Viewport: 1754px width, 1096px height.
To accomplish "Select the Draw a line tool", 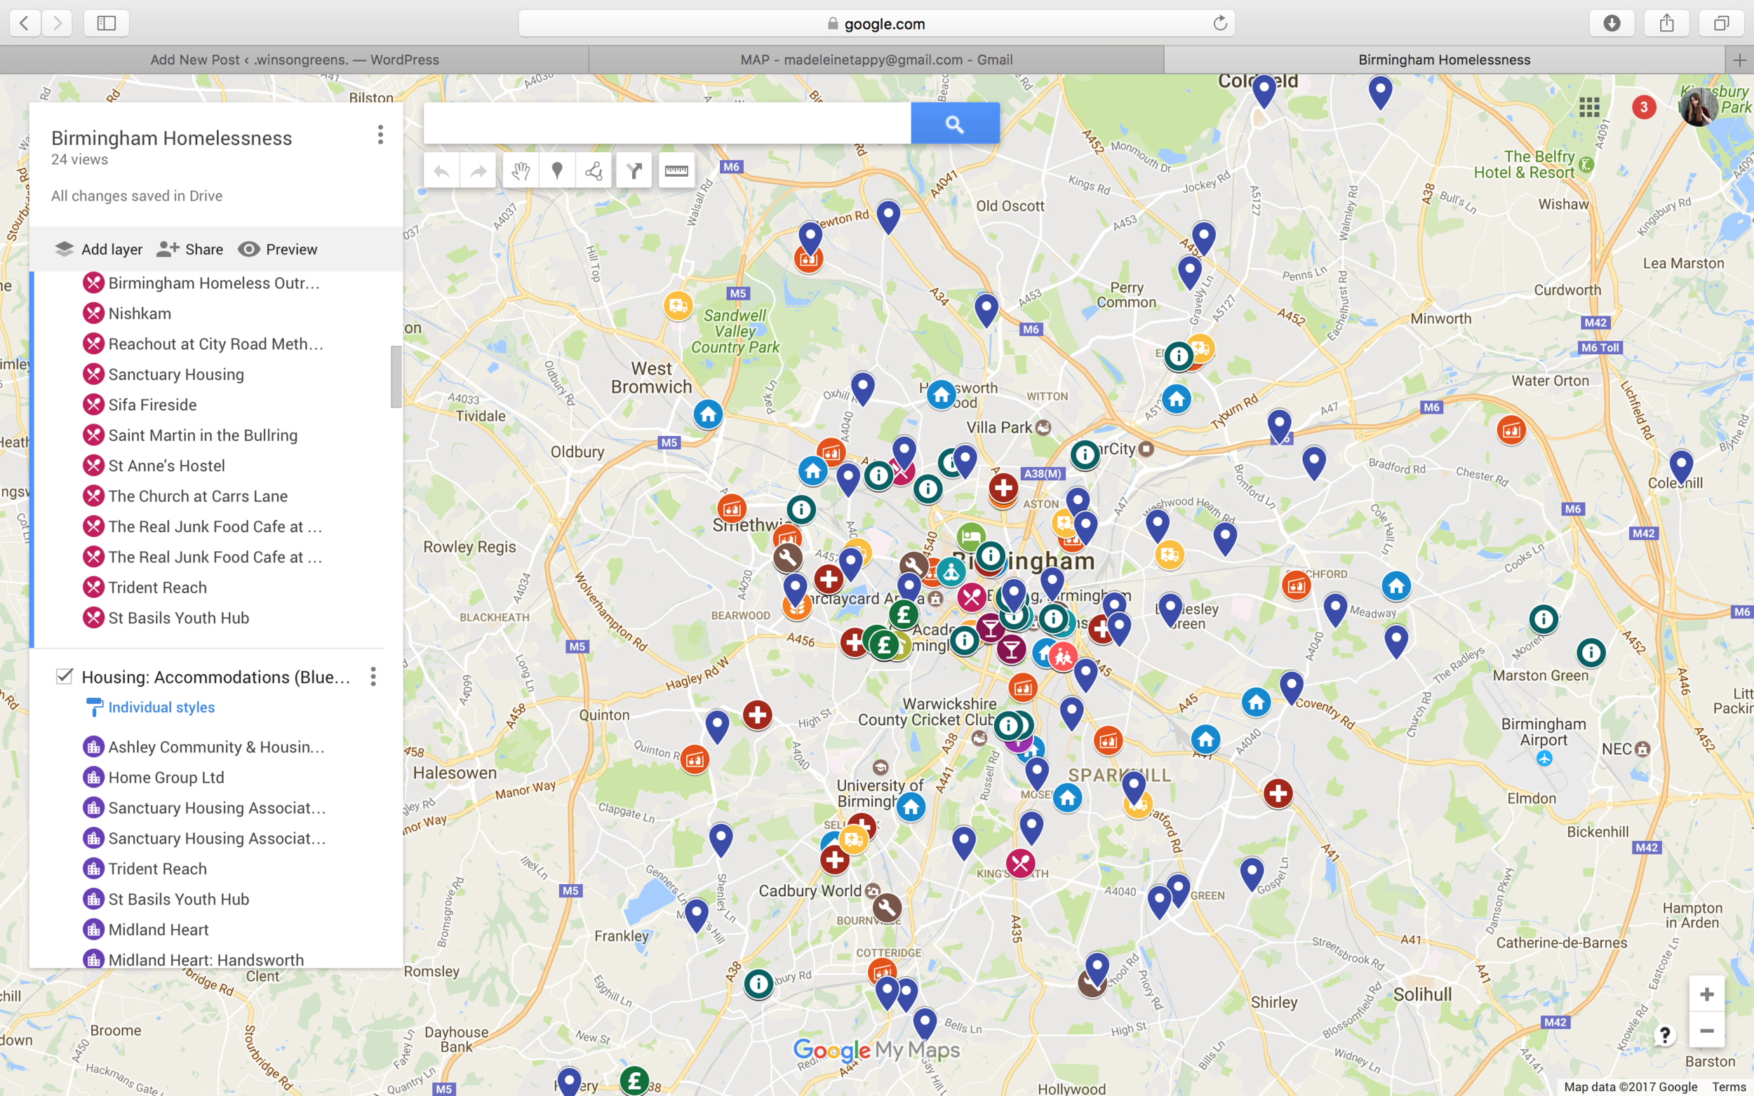I will [594, 171].
